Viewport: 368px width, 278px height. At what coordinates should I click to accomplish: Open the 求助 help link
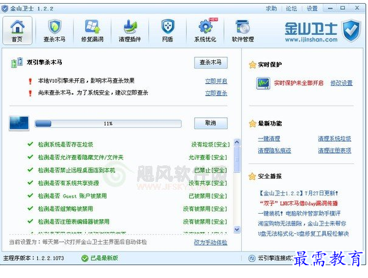click(x=271, y=9)
